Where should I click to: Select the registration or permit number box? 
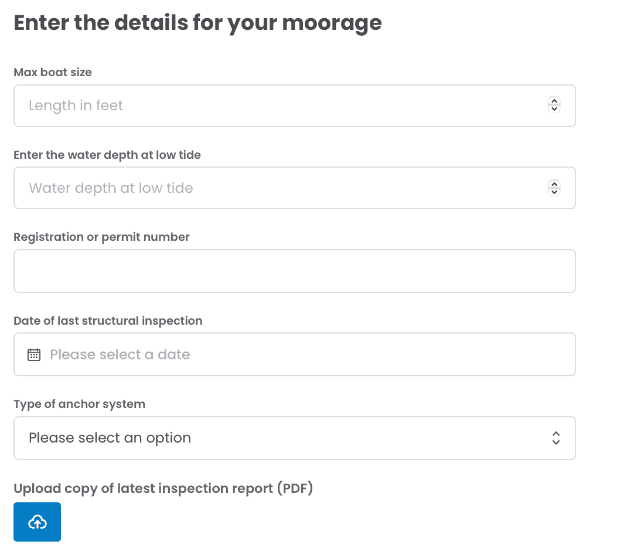294,271
